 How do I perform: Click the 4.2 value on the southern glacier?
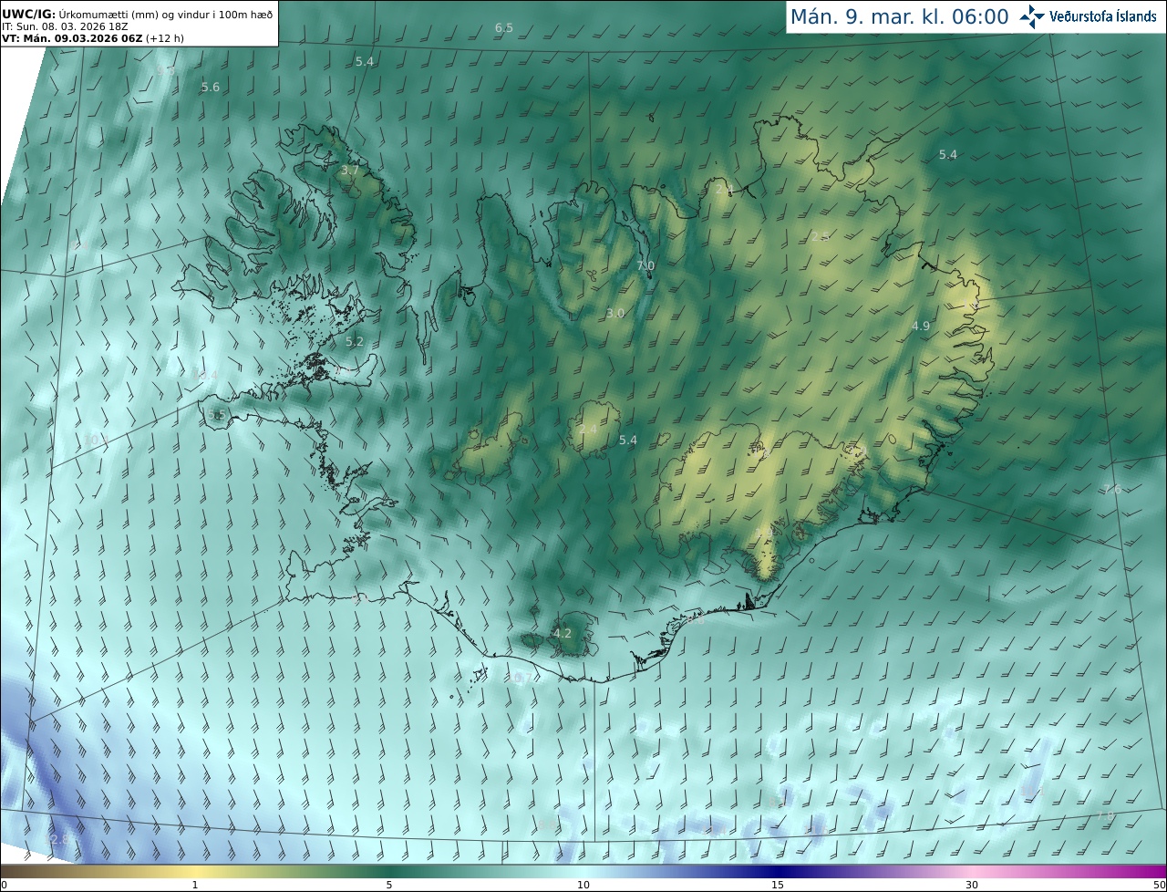coord(563,633)
